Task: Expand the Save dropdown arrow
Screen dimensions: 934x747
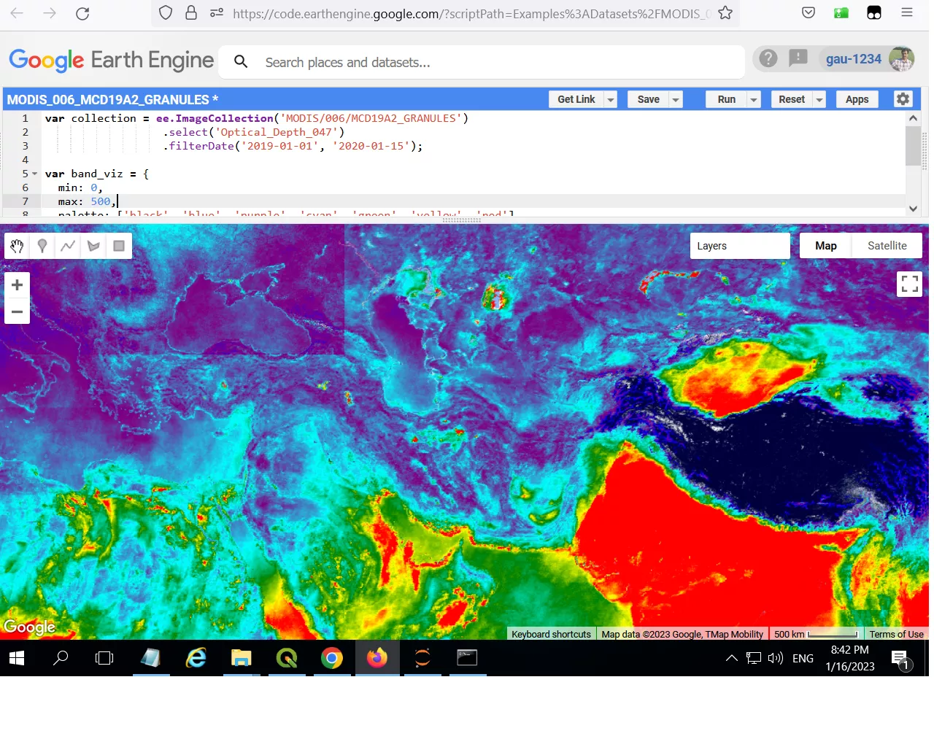Action: [676, 100]
